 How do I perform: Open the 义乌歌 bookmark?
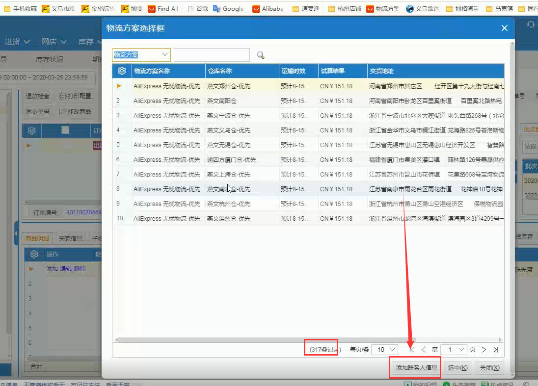pos(423,8)
